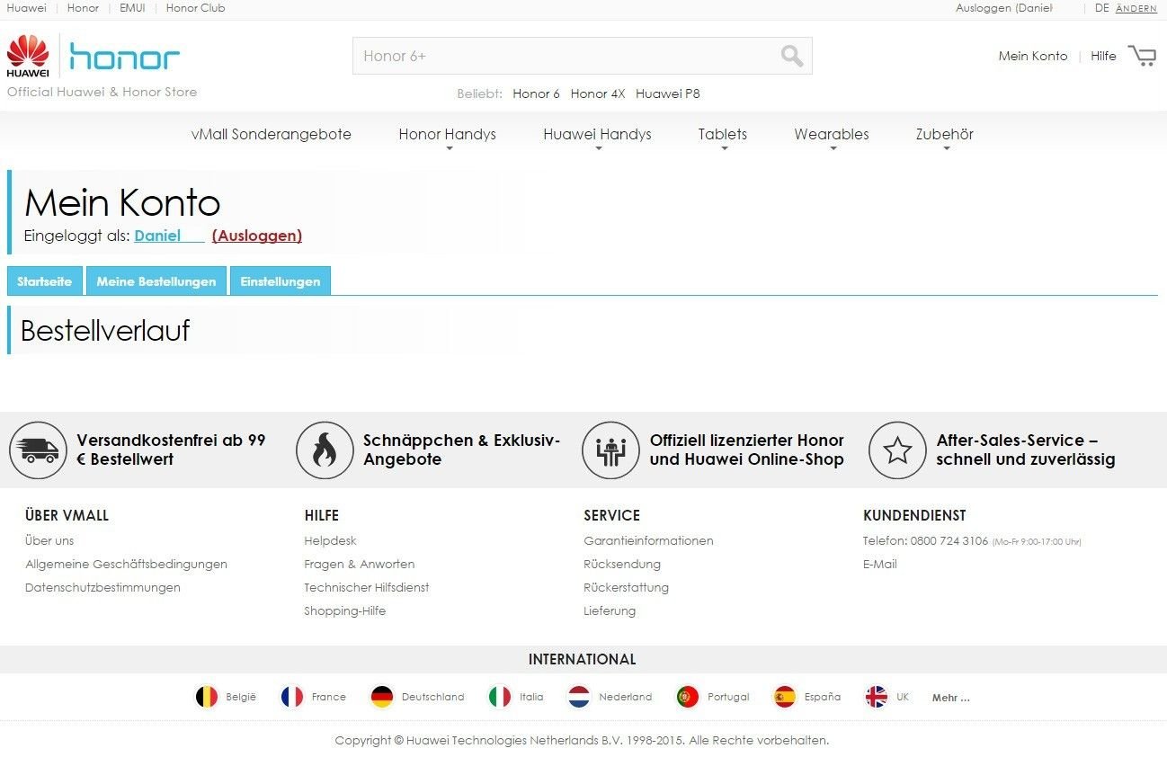Screen dimensions: 1167x775
Task: Expand the Honor Handys menu
Action: 447,135
